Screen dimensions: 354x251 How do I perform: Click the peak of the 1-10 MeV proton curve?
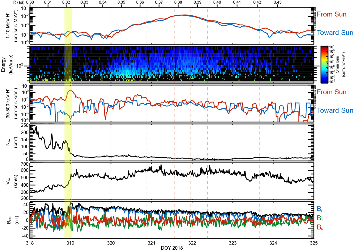coord(183,15)
